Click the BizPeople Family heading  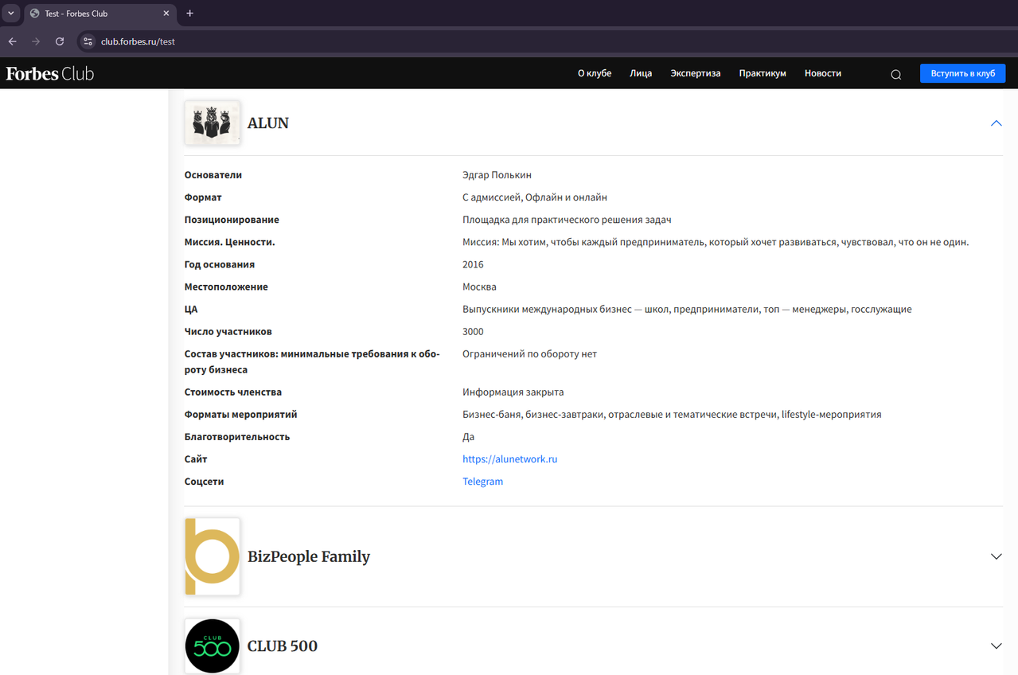click(309, 556)
